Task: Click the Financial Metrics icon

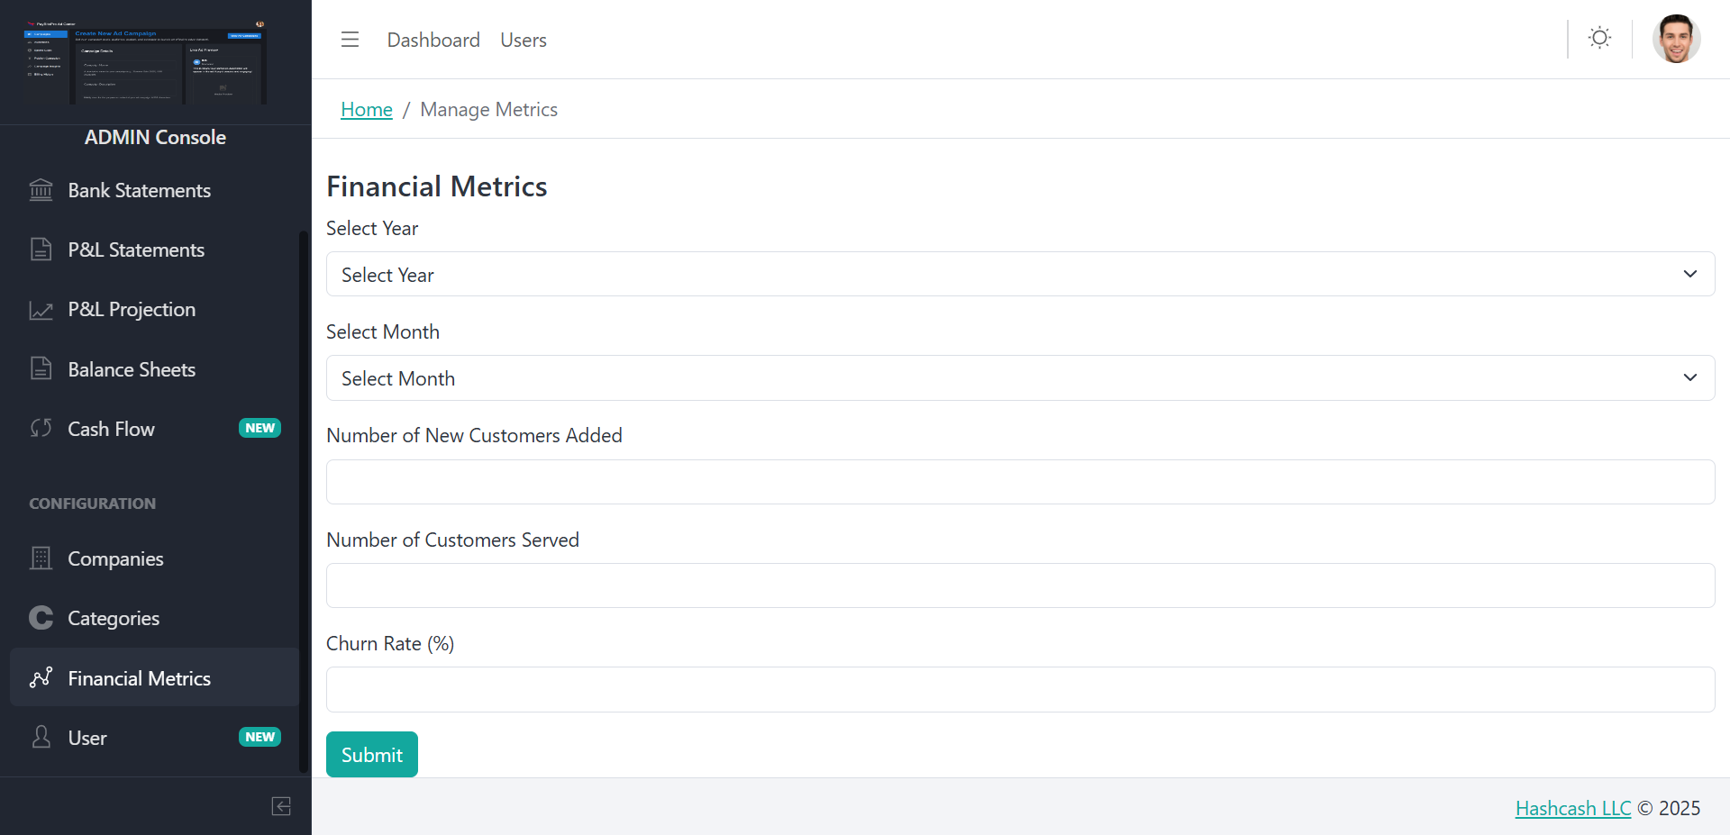Action: [x=41, y=677]
